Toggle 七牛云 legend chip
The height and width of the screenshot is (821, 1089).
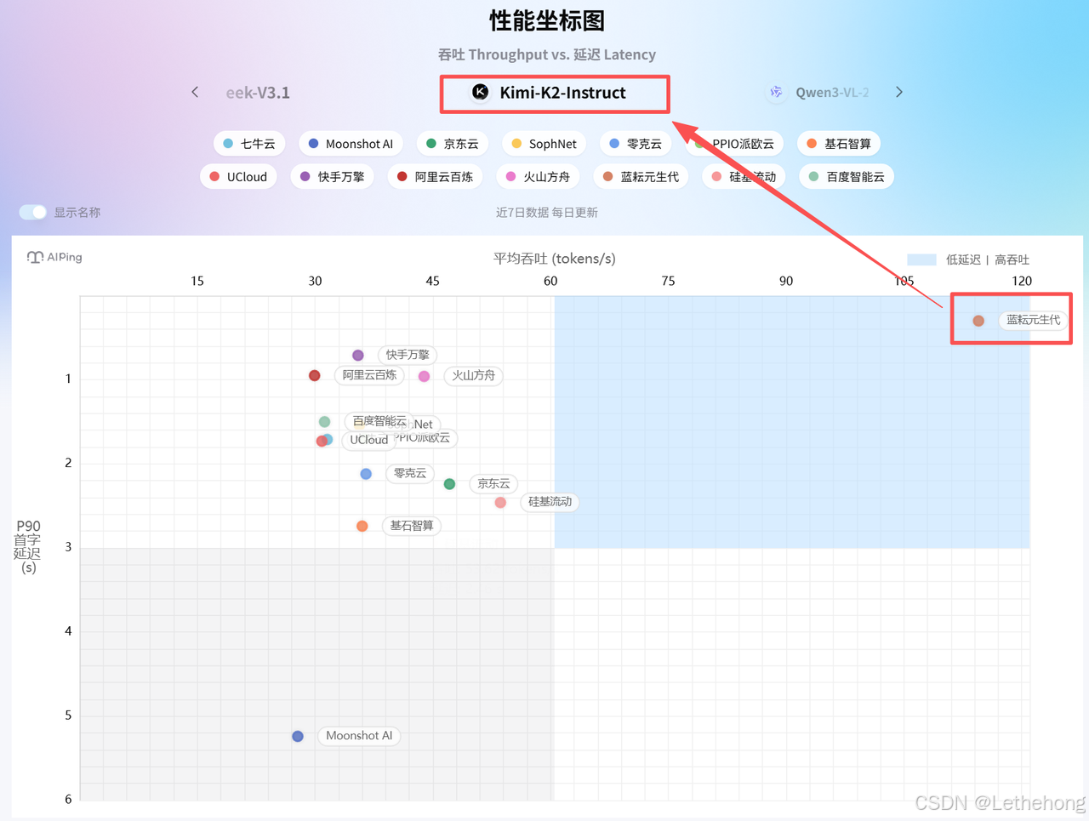tap(248, 144)
